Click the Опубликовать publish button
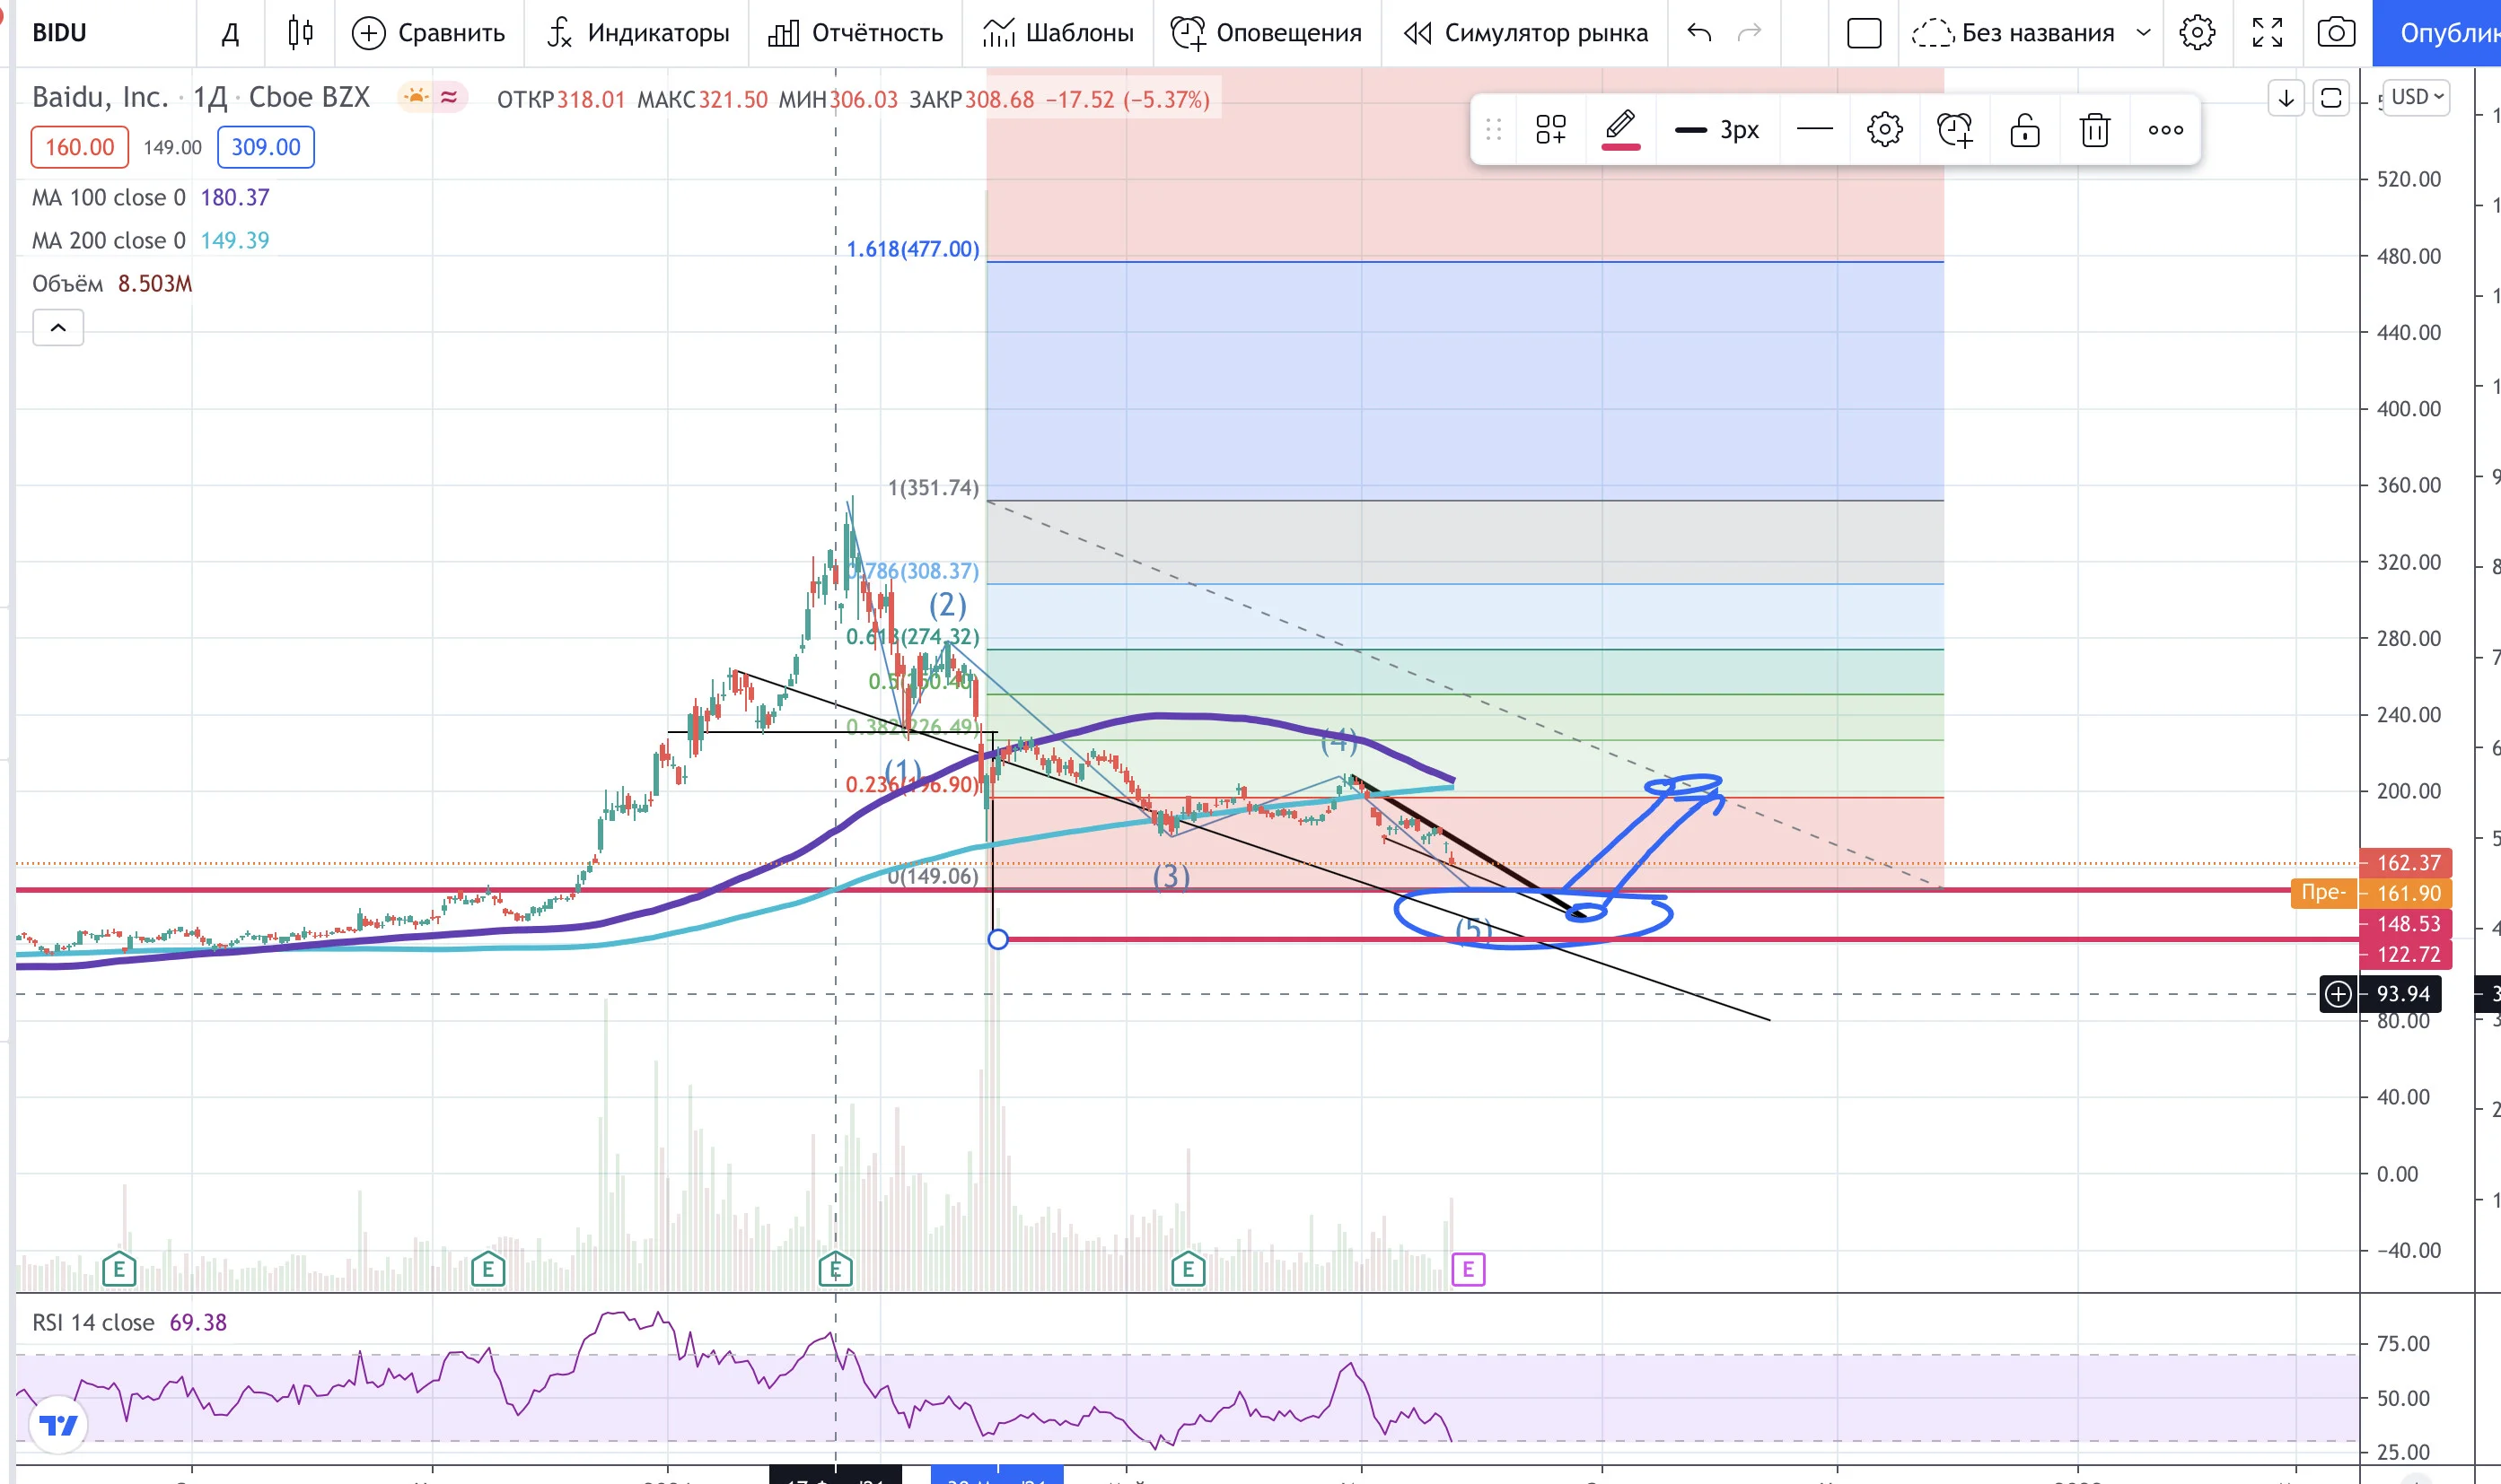2501x1484 pixels. pyautogui.click(x=2437, y=33)
